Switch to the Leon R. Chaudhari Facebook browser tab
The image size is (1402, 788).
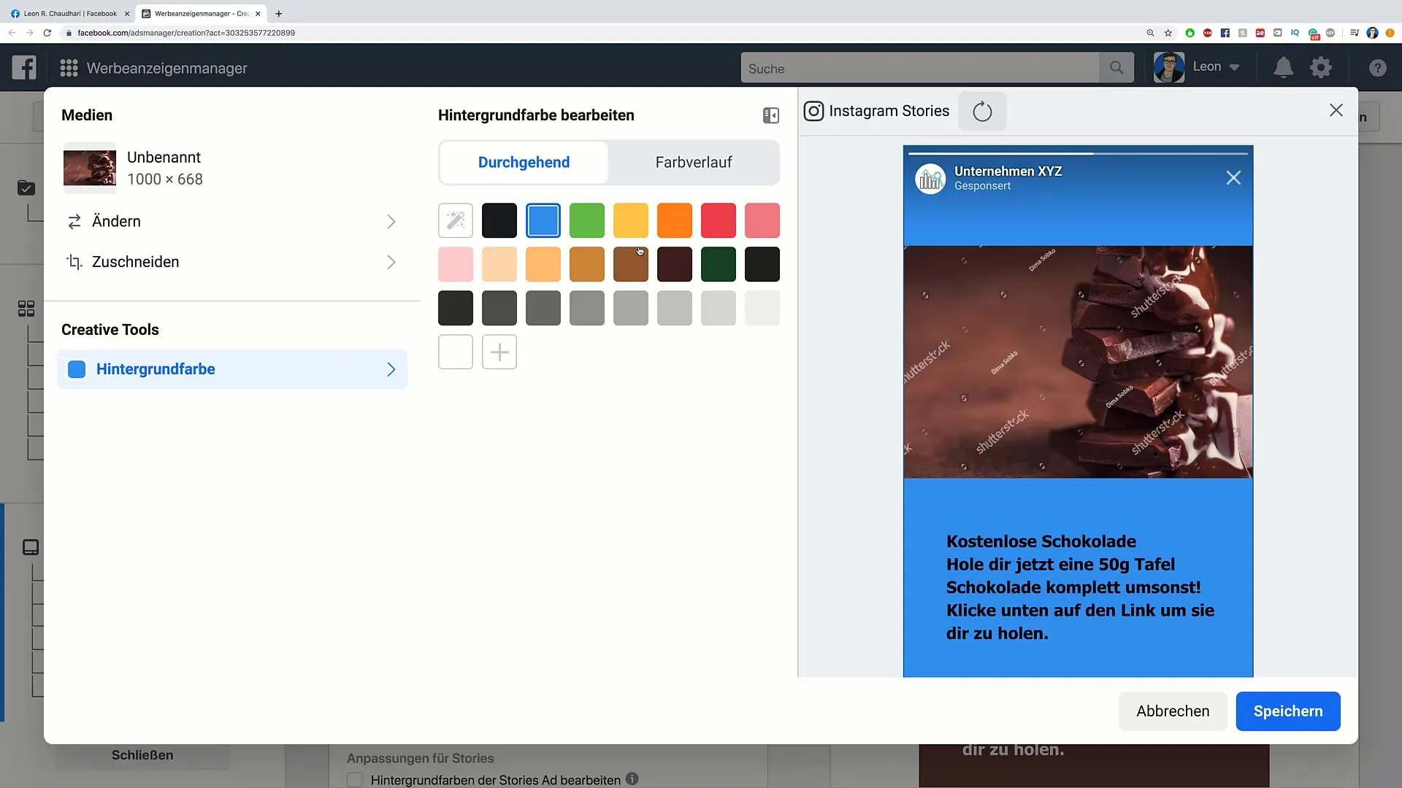pos(69,13)
